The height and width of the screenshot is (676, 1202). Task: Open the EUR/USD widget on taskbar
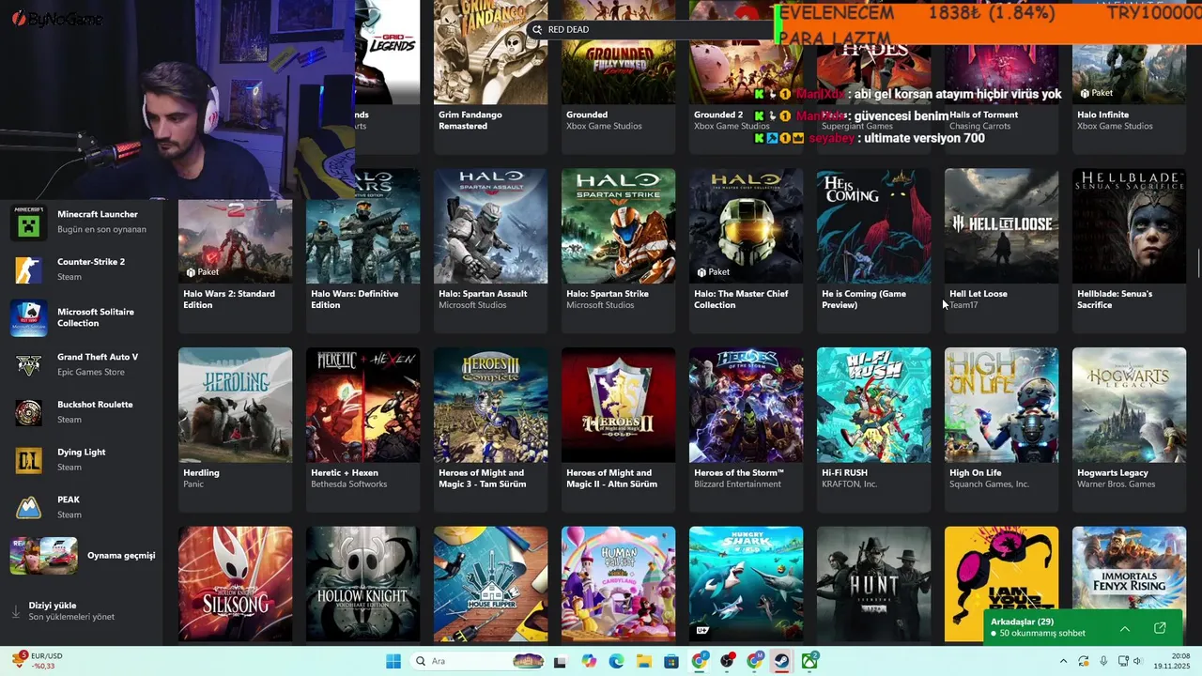pyautogui.click(x=38, y=661)
